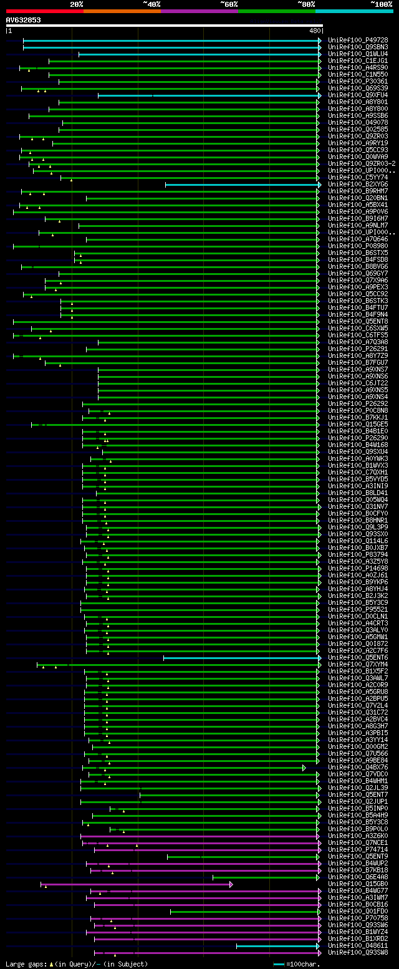
Task: Select the query name AV632853
Action: pyautogui.click(x=24, y=20)
